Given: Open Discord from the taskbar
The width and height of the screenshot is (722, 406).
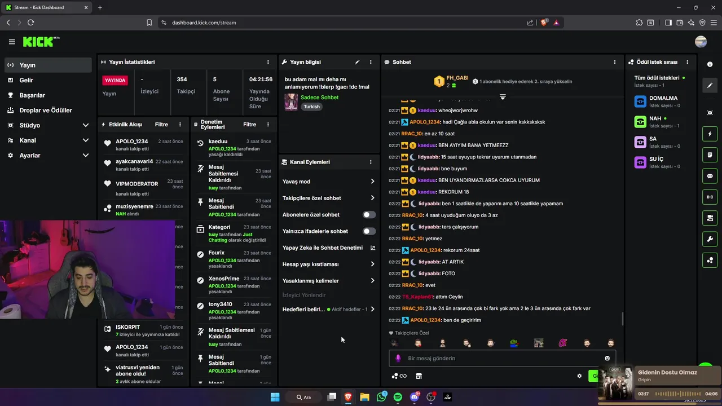Looking at the screenshot, I should [415, 397].
